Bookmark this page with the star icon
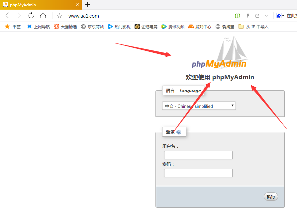This screenshot has width=297, height=223. [59, 16]
